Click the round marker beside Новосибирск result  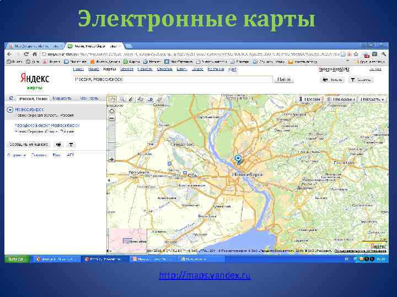coord(10,109)
